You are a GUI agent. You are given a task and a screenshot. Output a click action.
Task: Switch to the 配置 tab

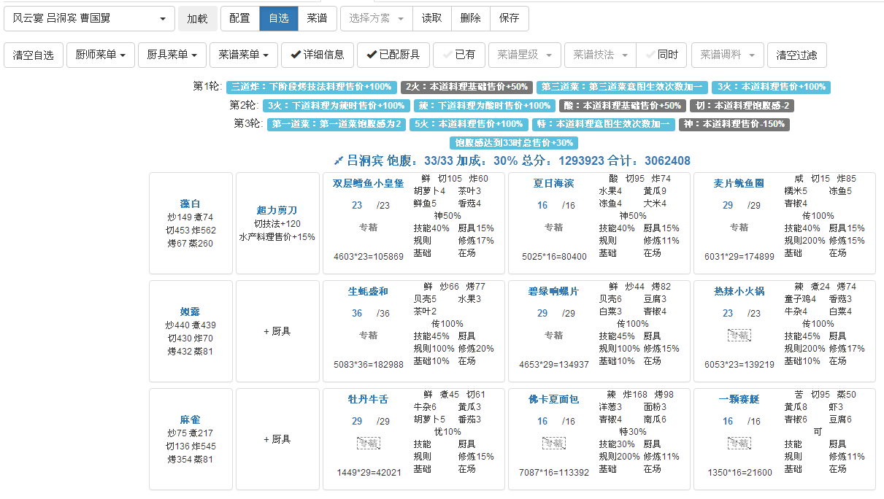pos(239,18)
